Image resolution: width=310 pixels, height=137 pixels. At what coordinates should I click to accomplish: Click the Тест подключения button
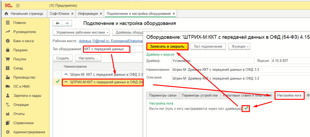[x=208, y=46]
